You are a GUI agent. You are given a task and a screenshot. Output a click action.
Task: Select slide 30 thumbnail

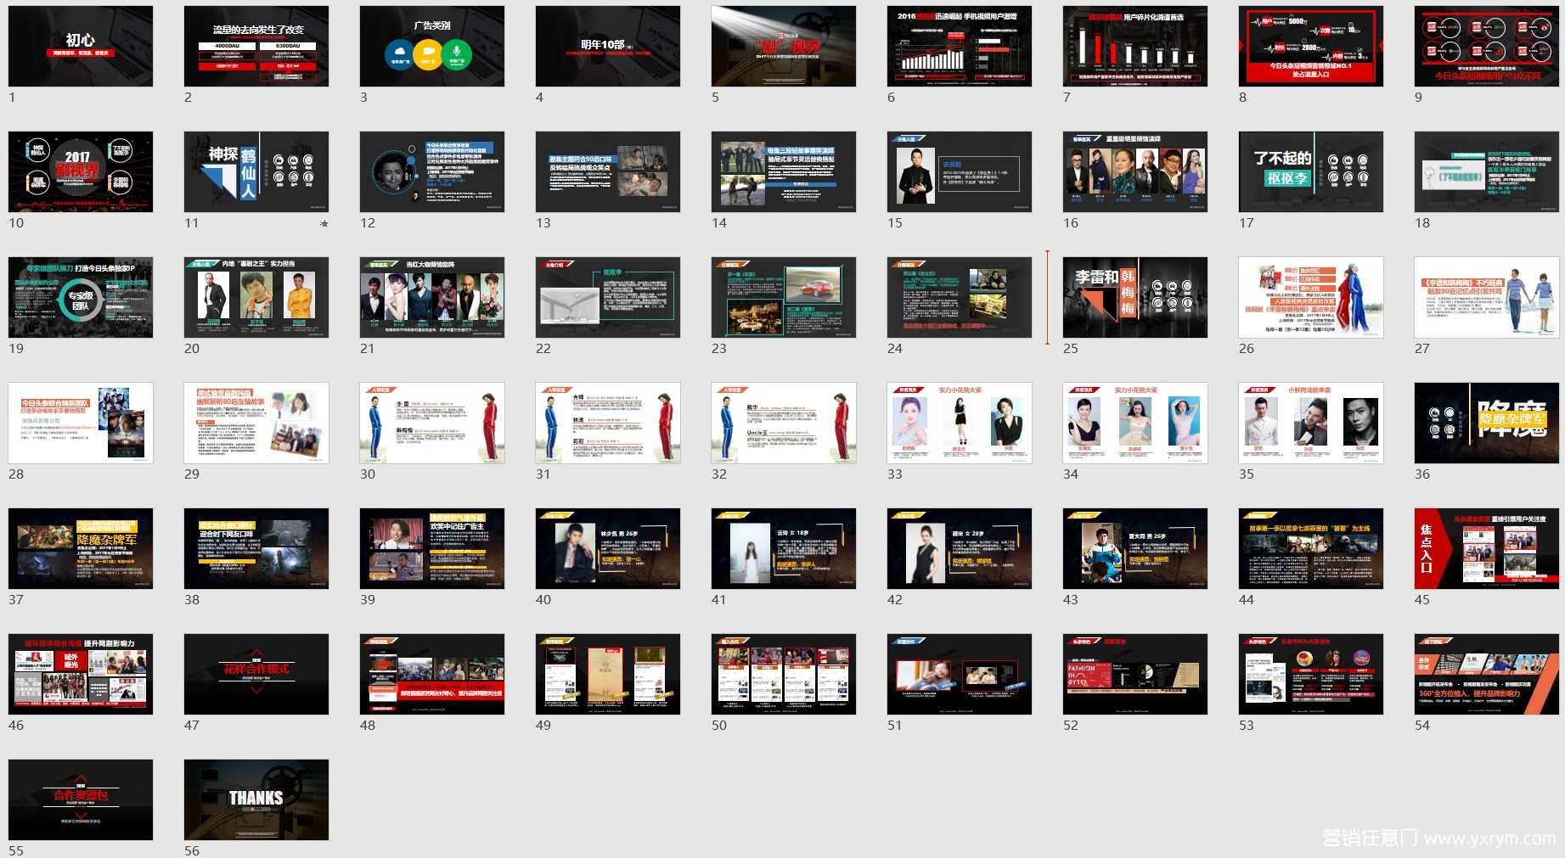click(x=432, y=423)
